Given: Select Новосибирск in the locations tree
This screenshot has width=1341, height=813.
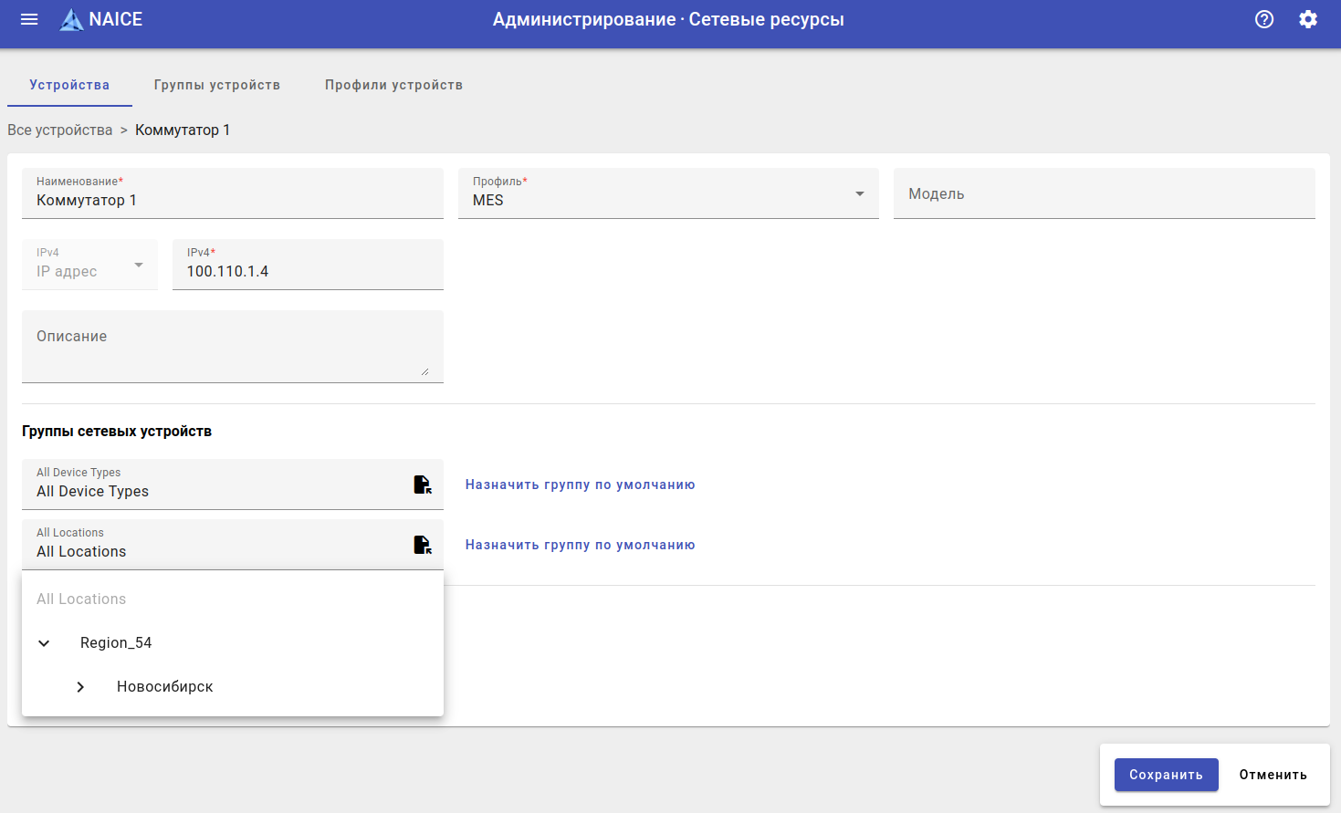Looking at the screenshot, I should point(165,687).
